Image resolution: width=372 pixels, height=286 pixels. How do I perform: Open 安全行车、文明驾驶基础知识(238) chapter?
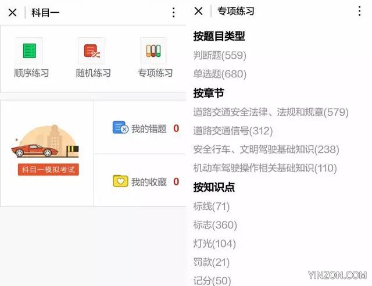coord(266,149)
